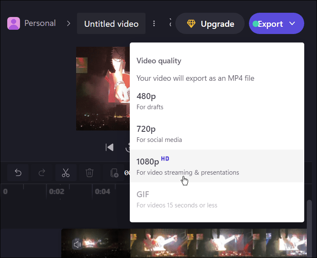The width and height of the screenshot is (317, 258).
Task: Expand the Export dropdown chevron
Action: [292, 23]
